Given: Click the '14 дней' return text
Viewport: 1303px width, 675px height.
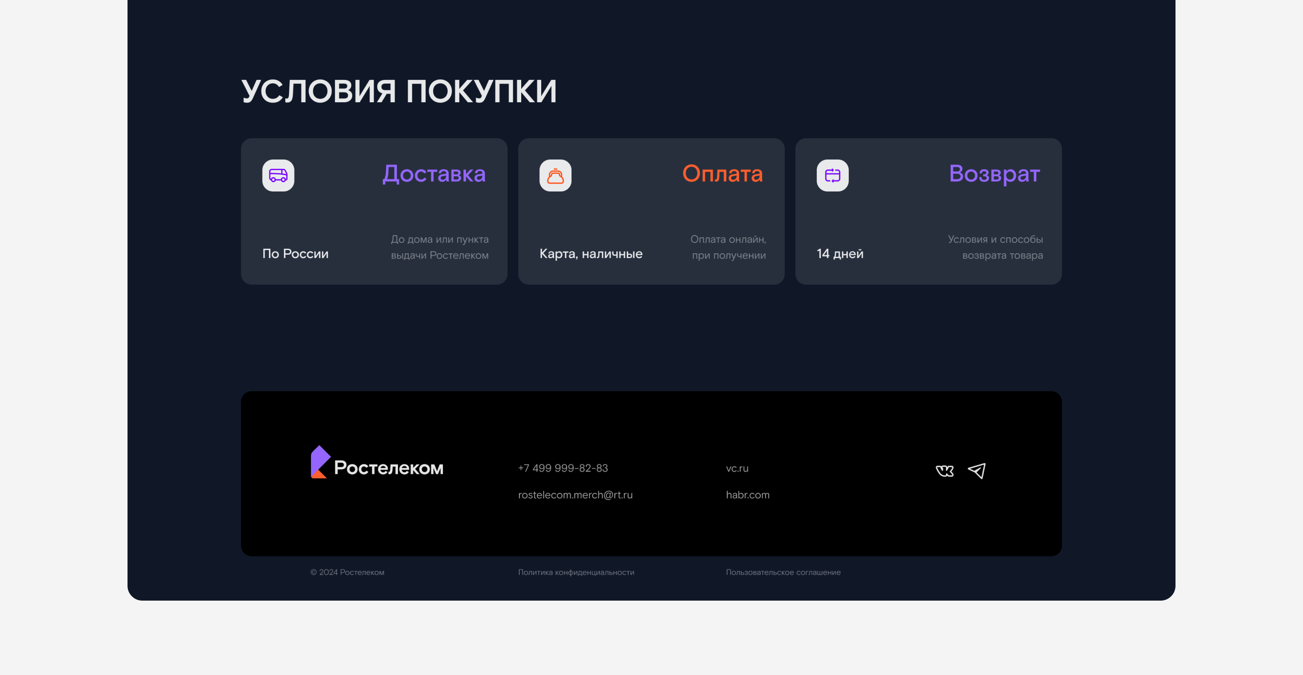Looking at the screenshot, I should click(840, 254).
